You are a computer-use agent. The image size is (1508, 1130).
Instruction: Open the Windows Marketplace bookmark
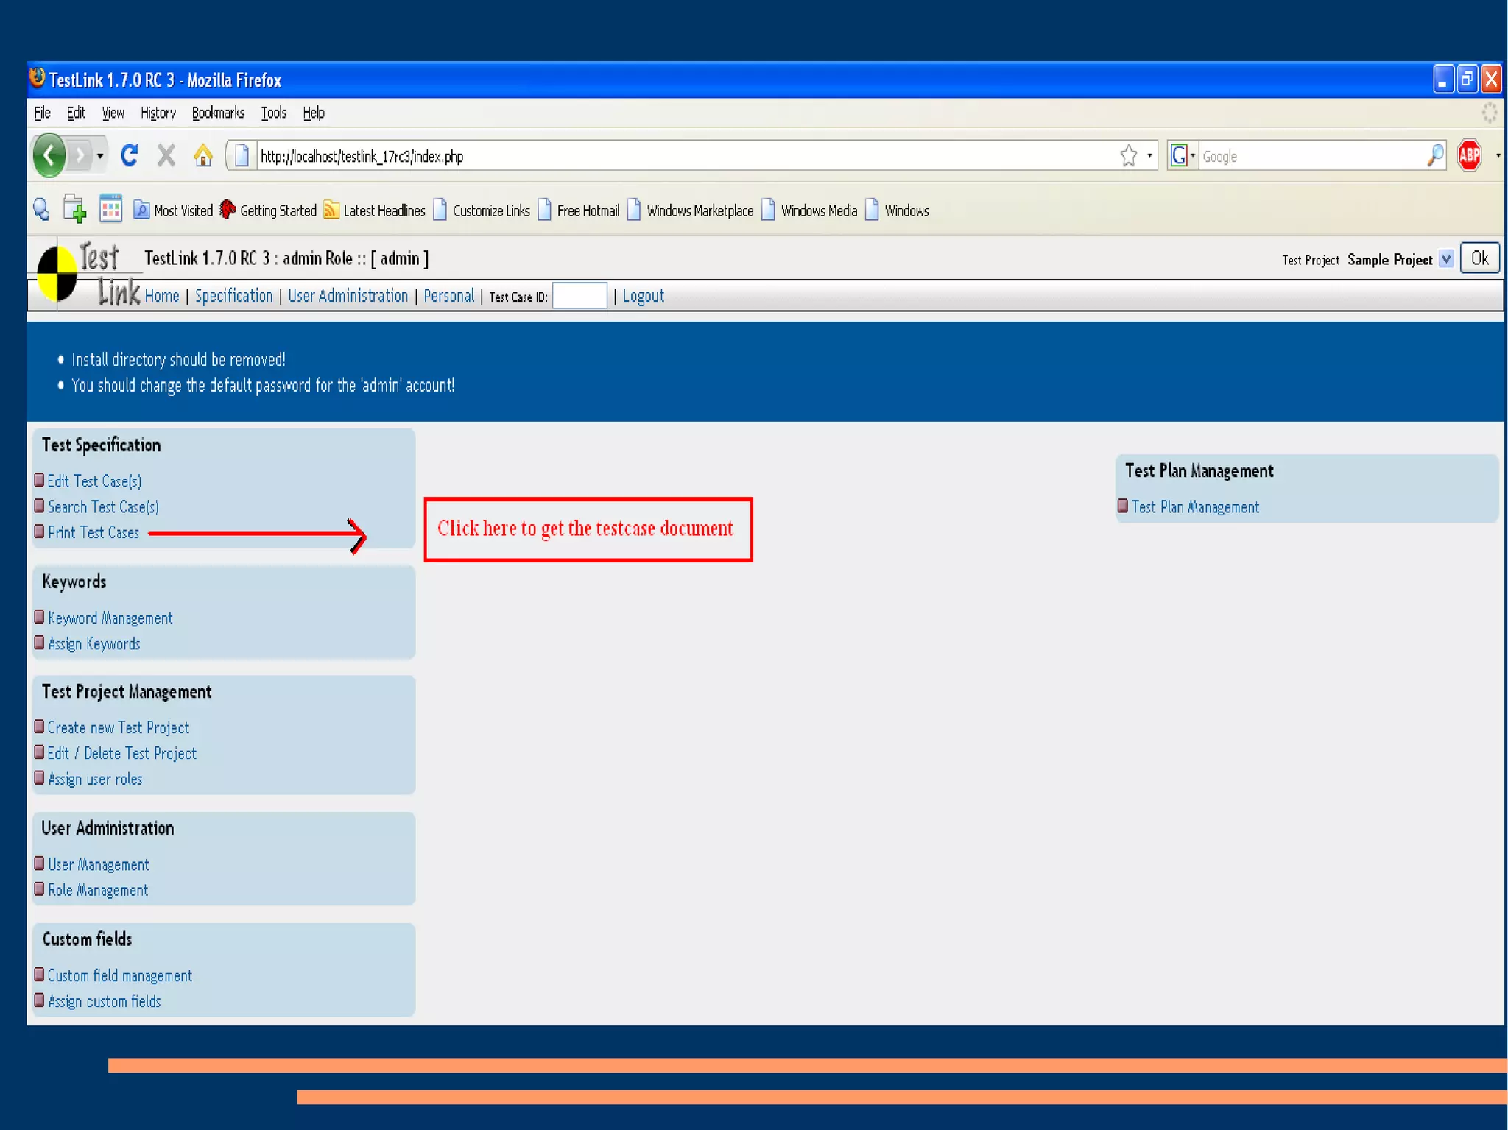[691, 211]
